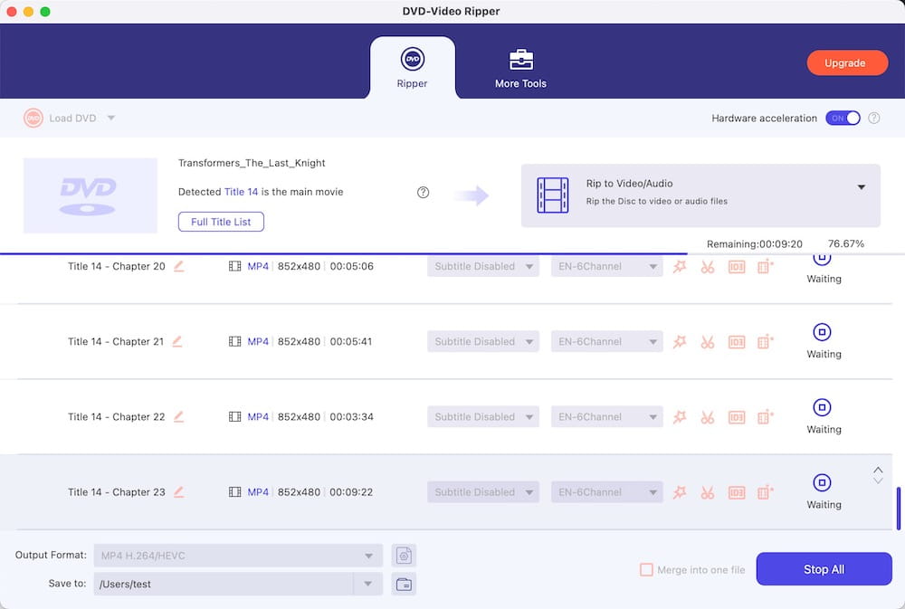Click the edit pencil beside Chapter 23
Viewport: 905px width, 609px height.
tap(179, 492)
